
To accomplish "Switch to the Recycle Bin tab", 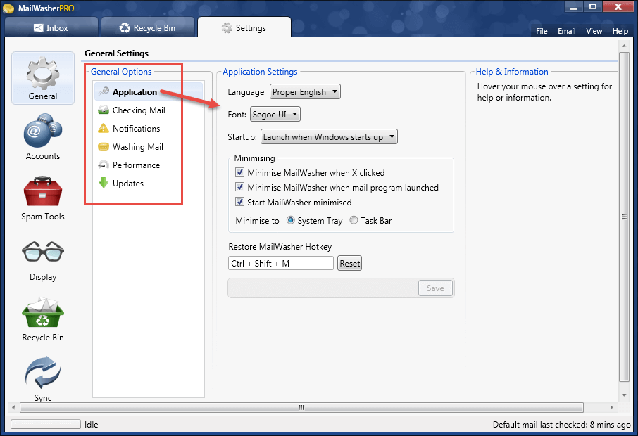I will coord(147,27).
